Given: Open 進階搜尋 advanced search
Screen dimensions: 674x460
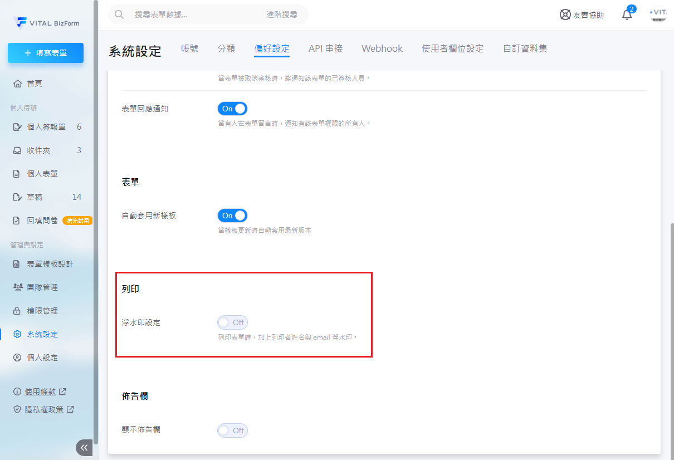Looking at the screenshot, I should 282,14.
